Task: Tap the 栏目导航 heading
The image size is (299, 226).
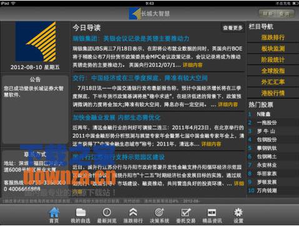Action: pyautogui.click(x=261, y=27)
